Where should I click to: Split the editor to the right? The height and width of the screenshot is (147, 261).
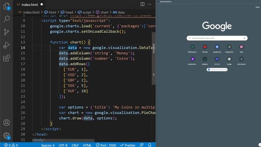point(142,4)
